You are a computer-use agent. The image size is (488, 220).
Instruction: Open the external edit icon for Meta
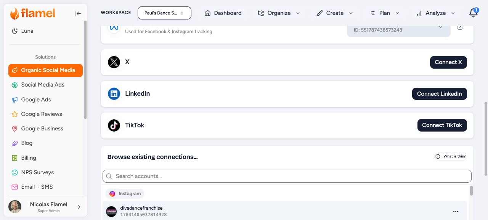(460, 27)
